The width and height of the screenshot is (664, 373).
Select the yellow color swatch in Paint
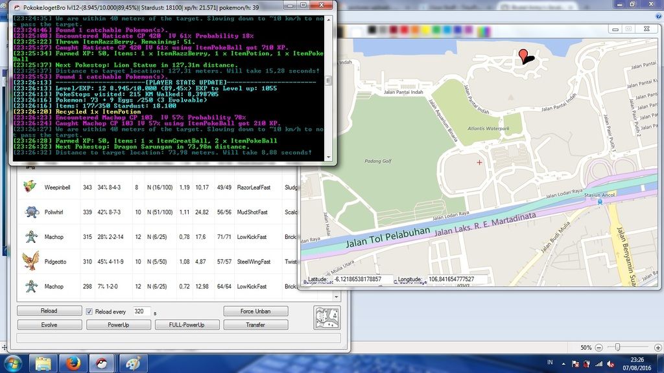[x=425, y=30]
